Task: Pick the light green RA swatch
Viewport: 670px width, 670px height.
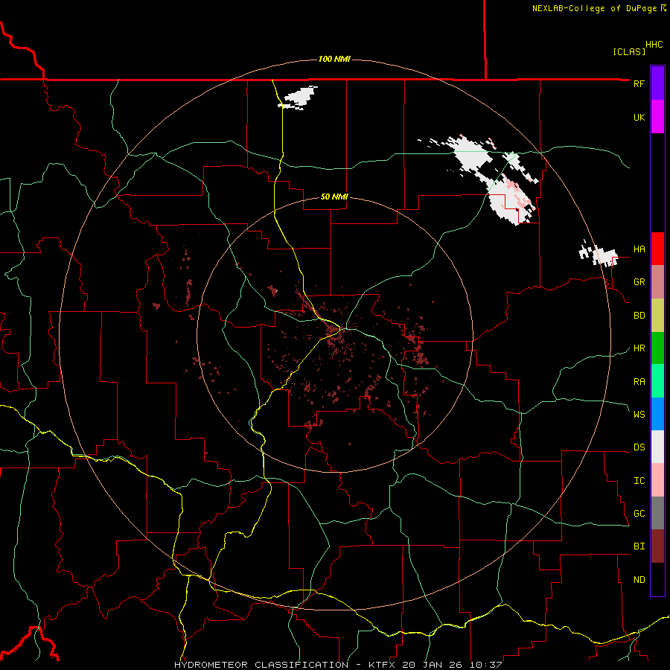Action: point(657,381)
